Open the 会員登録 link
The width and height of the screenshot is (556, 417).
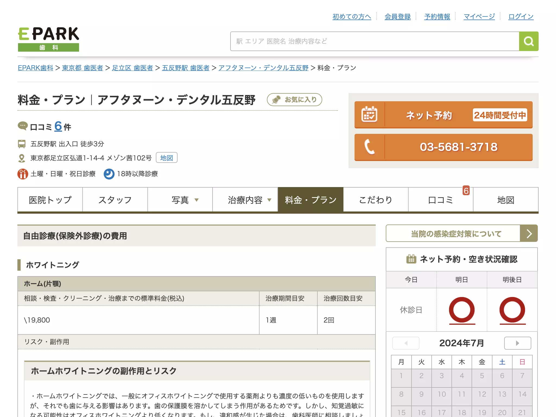point(397,17)
